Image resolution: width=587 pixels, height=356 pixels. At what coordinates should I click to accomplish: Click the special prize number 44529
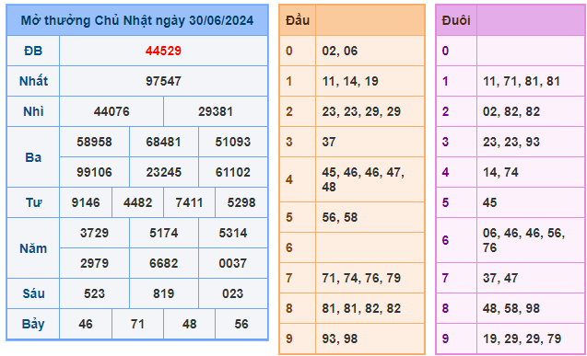click(163, 51)
